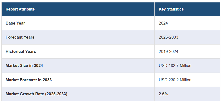Select the Market Forecast in 2033 label
This screenshot has height=102, width=222.
(x=28, y=80)
